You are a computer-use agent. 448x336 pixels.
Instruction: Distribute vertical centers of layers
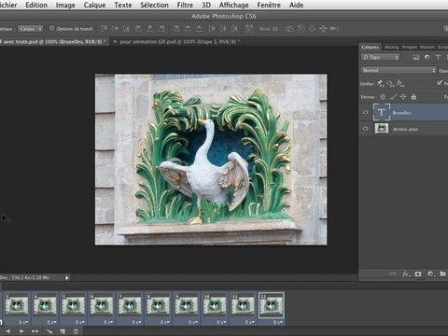pos(188,29)
